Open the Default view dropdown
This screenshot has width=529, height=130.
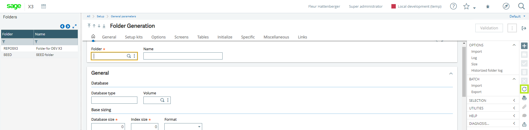point(517,16)
